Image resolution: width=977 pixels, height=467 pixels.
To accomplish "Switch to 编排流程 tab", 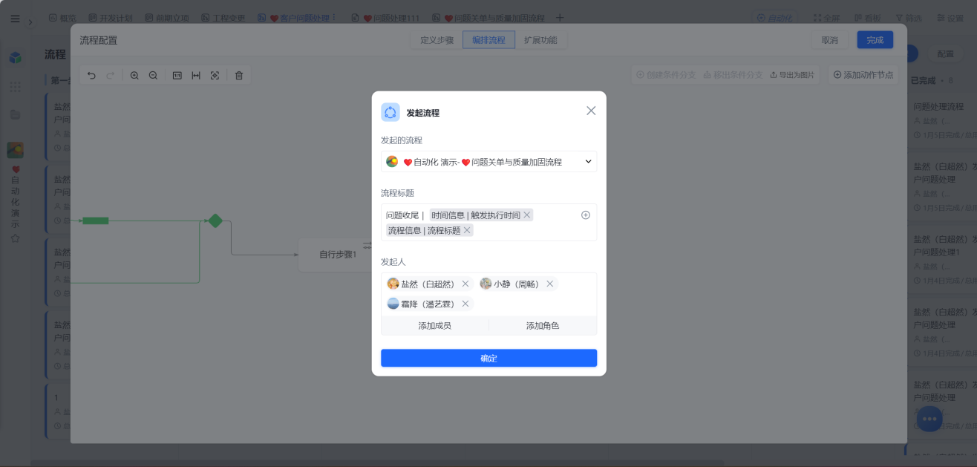I will (488, 40).
